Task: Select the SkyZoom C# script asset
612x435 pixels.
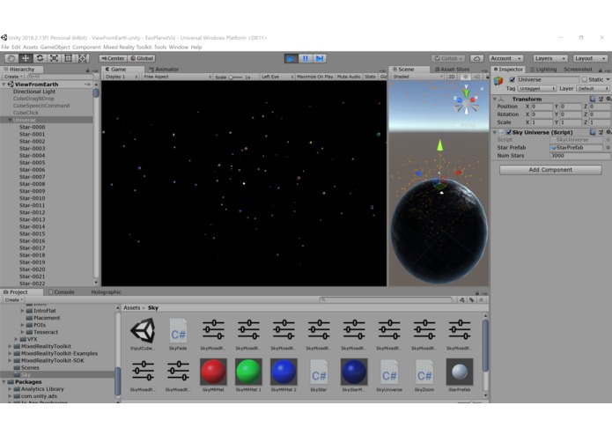Action: click(x=424, y=375)
